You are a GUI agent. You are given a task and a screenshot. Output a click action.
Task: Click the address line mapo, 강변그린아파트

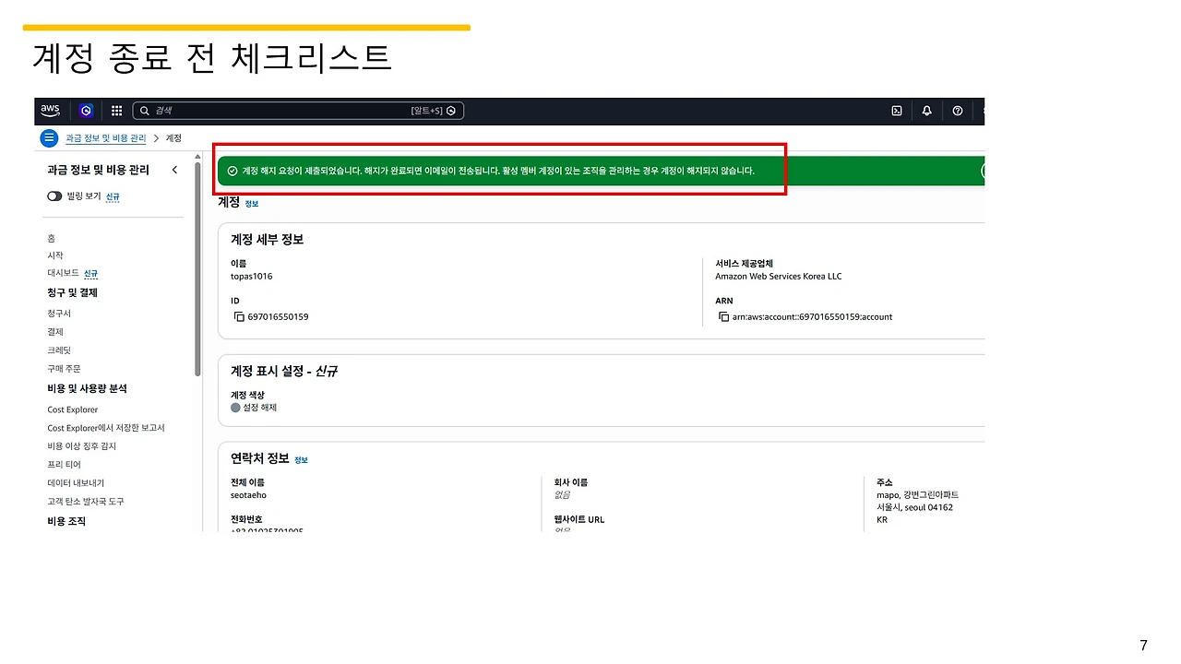click(917, 494)
